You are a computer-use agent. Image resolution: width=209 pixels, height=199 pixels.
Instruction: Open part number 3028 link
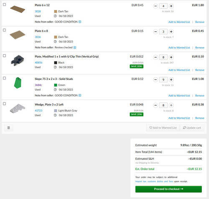point(38,11)
